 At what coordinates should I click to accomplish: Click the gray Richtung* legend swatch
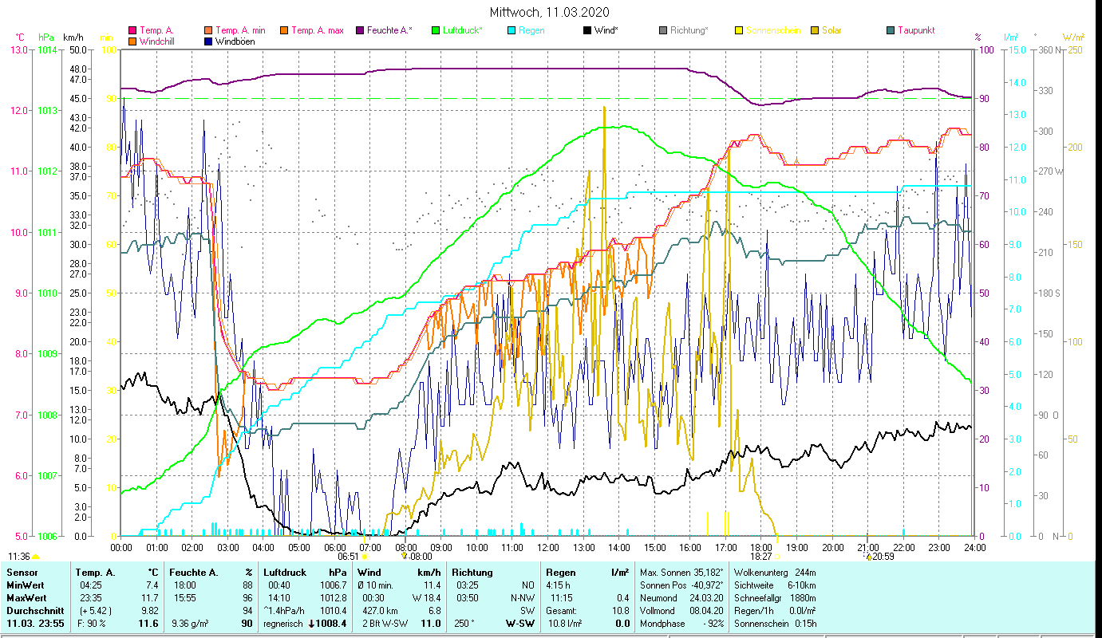[663, 31]
